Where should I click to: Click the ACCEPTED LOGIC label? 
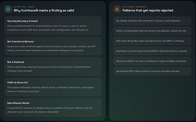pyautogui.click(x=24, y=7)
